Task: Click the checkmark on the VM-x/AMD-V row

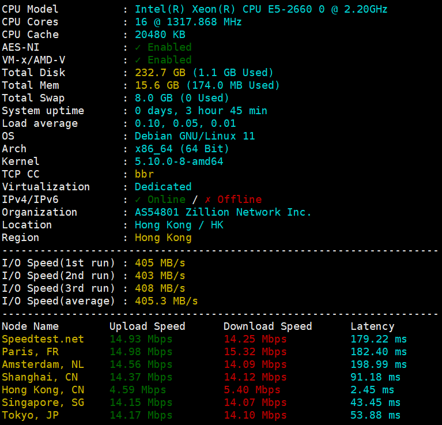Action: [138, 60]
